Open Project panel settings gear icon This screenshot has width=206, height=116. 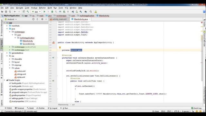42,19
